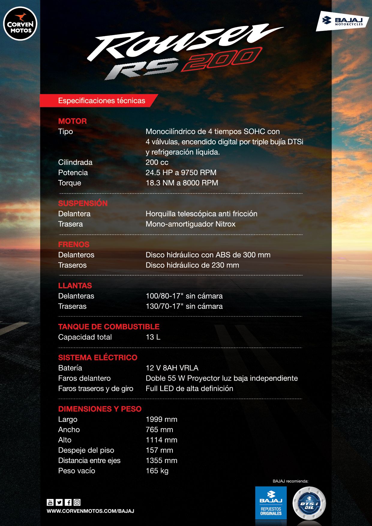This screenshot has width=372, height=526.
Task: Click Full LED de alta definición text
Action: (189, 388)
